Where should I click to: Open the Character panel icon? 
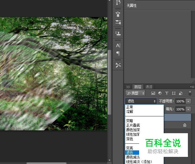[x=118, y=45]
